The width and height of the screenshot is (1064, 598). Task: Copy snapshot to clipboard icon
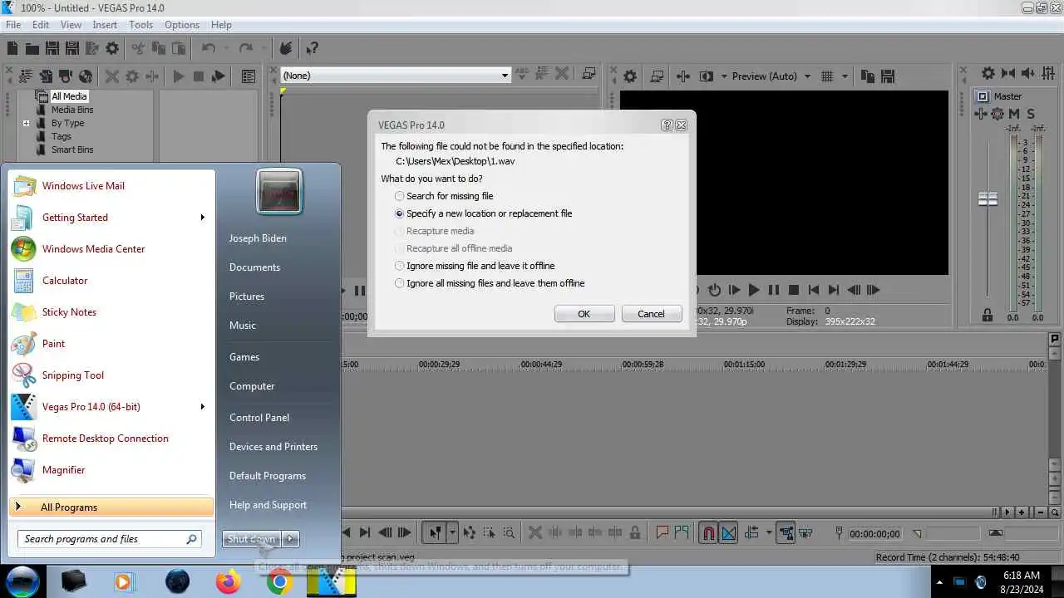tap(868, 76)
